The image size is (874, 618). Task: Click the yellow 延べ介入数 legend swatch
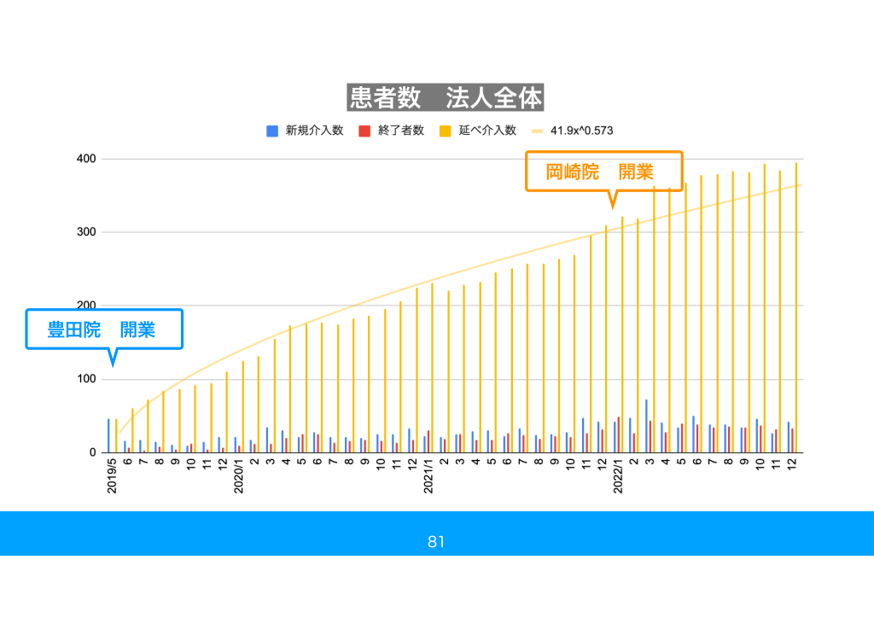445,131
